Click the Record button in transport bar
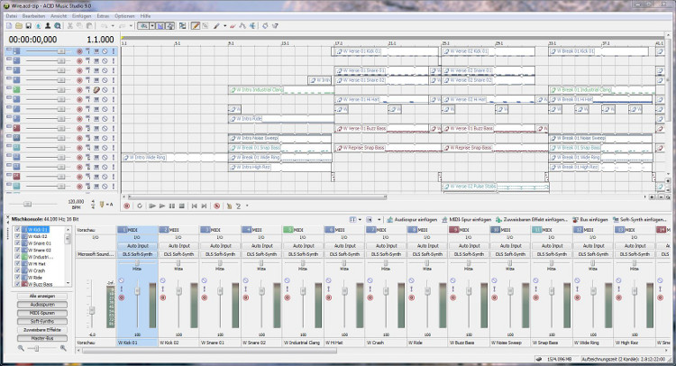Viewport: 676px width, 366px height. (127, 206)
